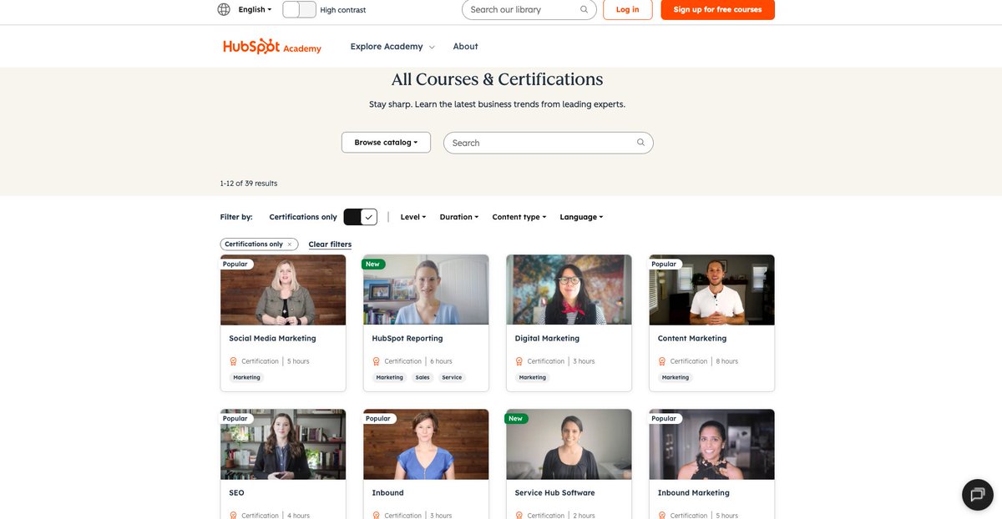Click the globe language icon
The height and width of the screenshot is (519, 1002).
point(224,10)
